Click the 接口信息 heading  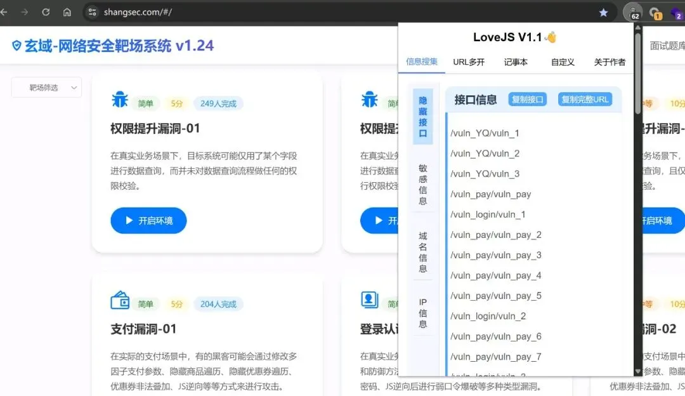[475, 100]
